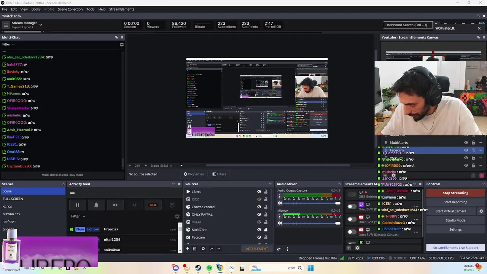Expand the Multi-Chat Filter dropdown
Screen dimensions: 487x274
[8, 45]
